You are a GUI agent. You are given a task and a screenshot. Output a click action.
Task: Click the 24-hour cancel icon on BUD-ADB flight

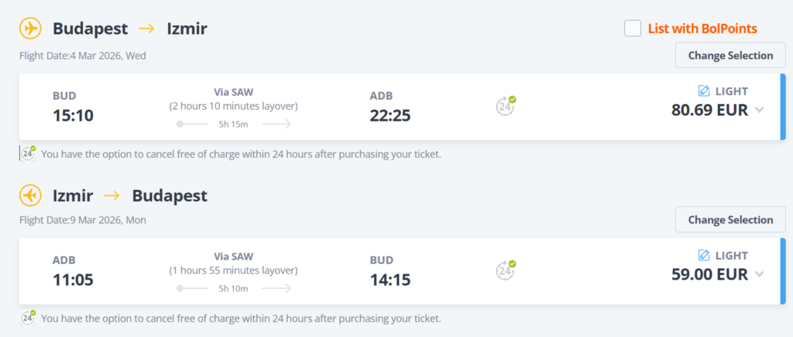(506, 105)
